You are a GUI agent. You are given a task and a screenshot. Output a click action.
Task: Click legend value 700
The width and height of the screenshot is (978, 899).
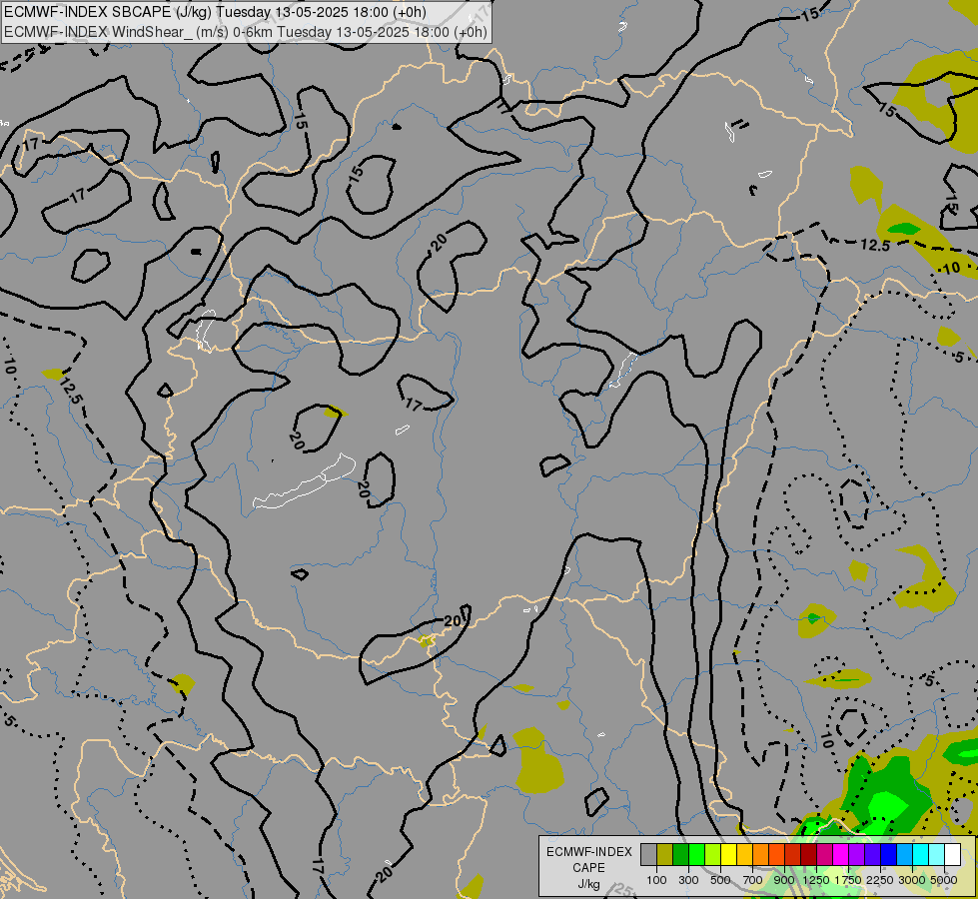753,880
